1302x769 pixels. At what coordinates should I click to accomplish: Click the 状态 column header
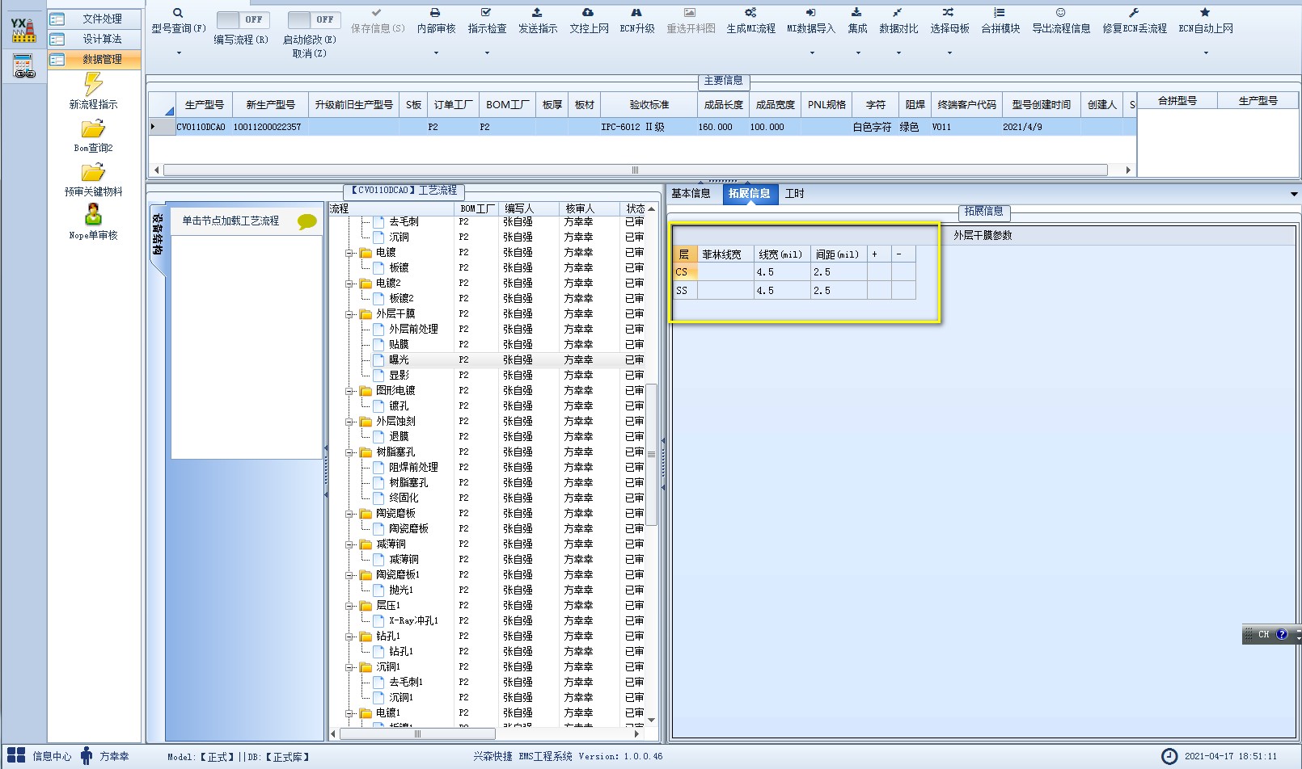(x=636, y=209)
